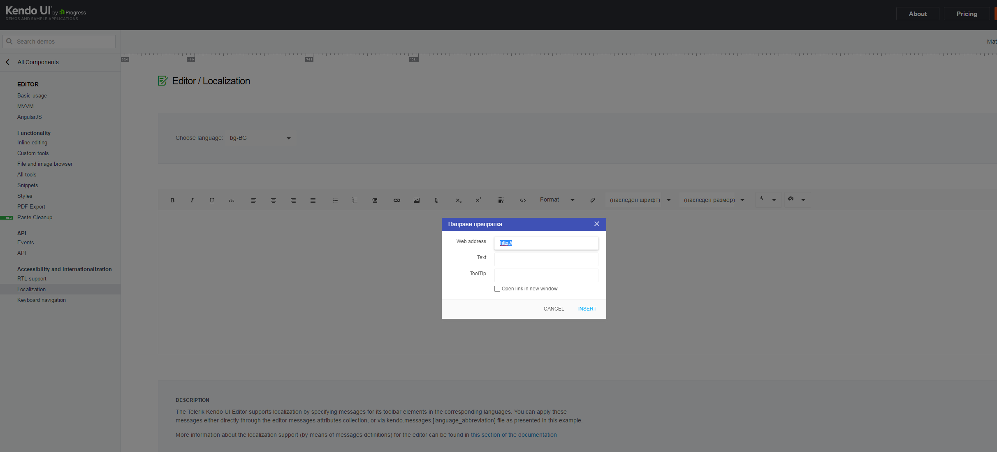Click the insert image icon

point(416,200)
